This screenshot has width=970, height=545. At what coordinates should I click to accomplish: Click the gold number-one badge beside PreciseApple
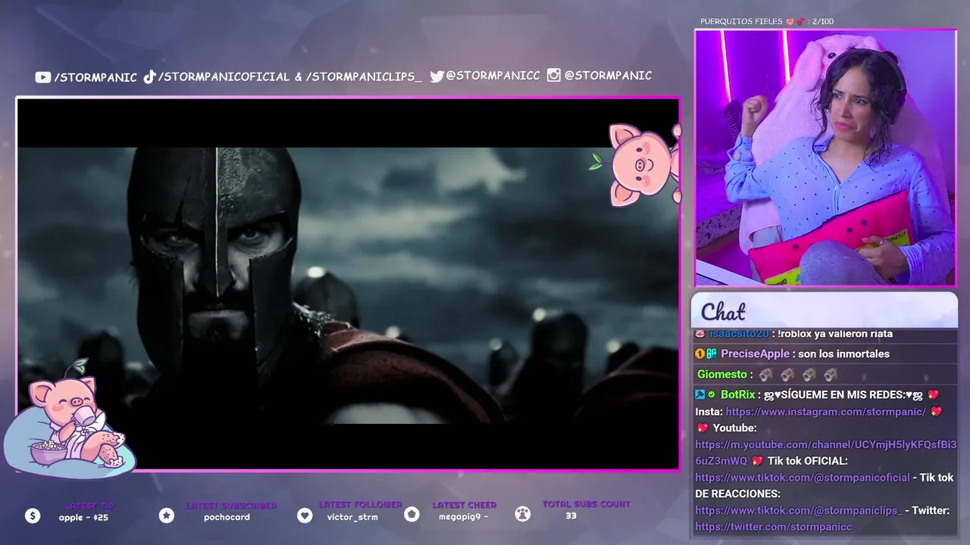click(699, 353)
